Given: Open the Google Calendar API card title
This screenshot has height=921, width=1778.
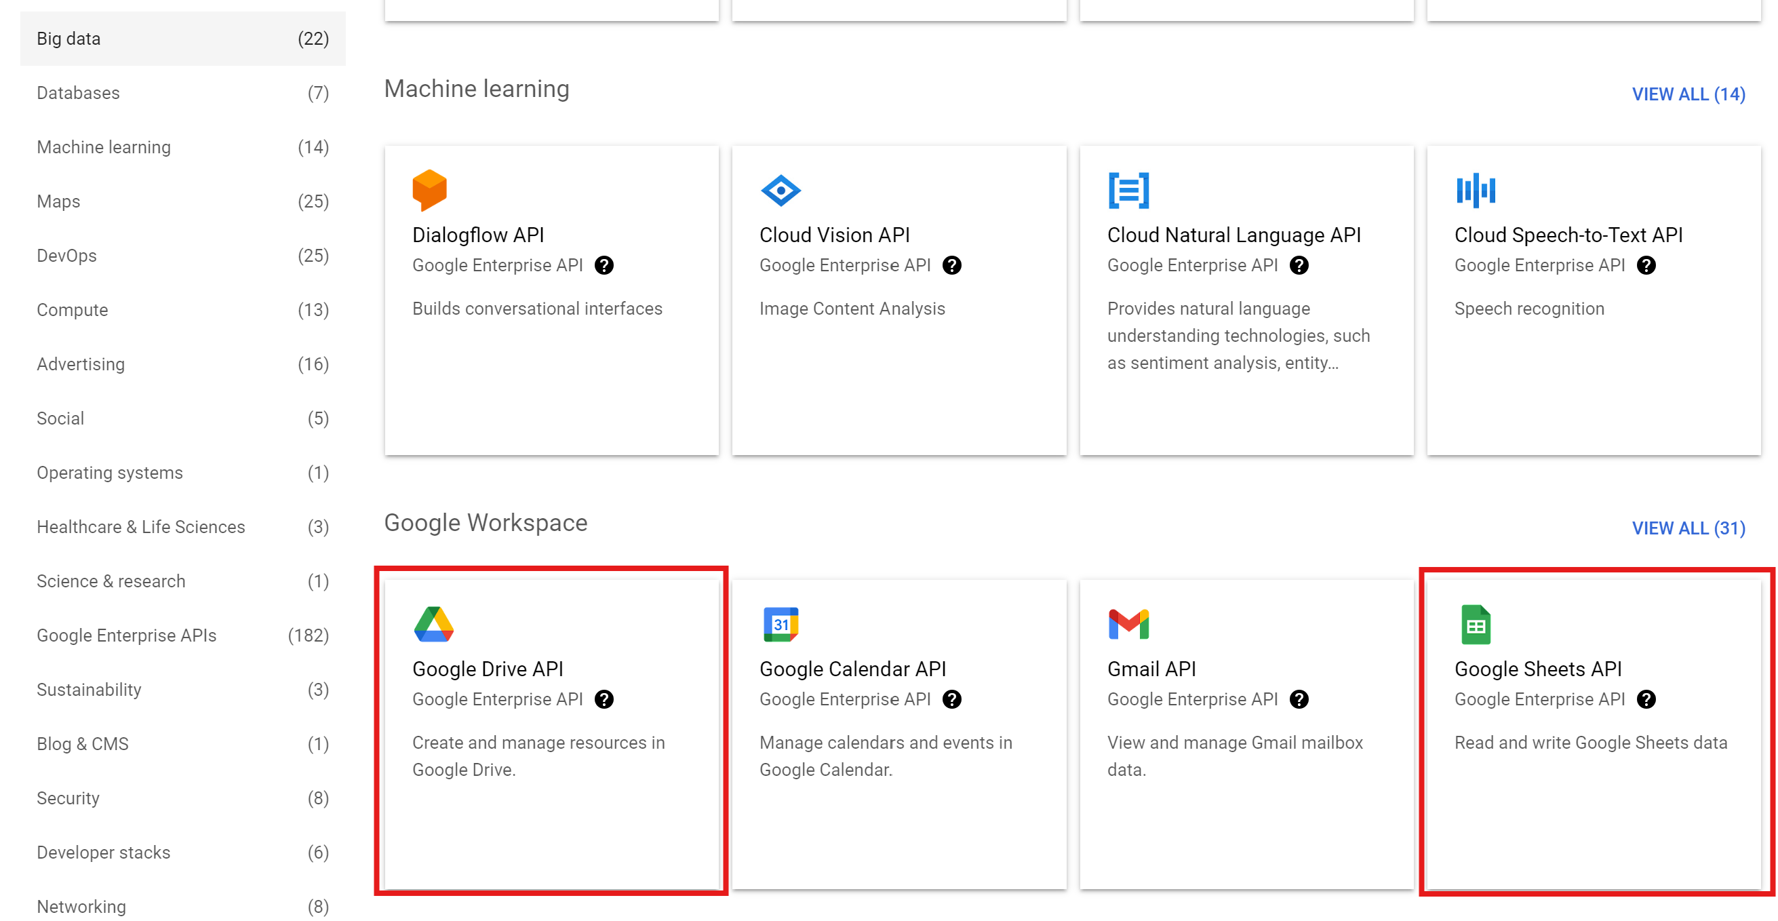Looking at the screenshot, I should point(852,669).
